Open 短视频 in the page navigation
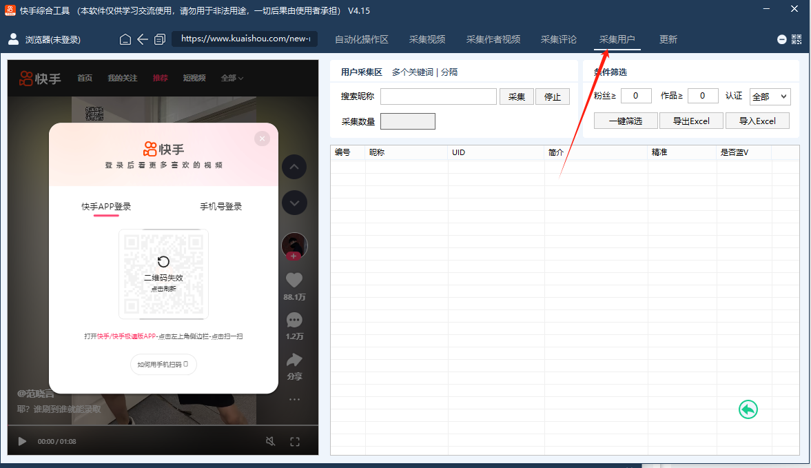Viewport: 811px width, 468px height. tap(194, 78)
